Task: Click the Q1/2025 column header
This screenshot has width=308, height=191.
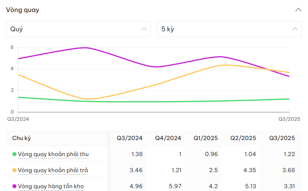Action: click(x=205, y=138)
